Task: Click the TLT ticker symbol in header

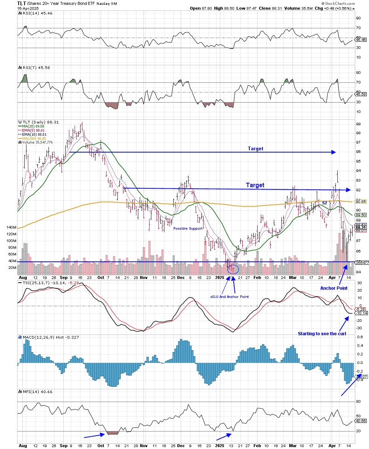Action: point(22,3)
